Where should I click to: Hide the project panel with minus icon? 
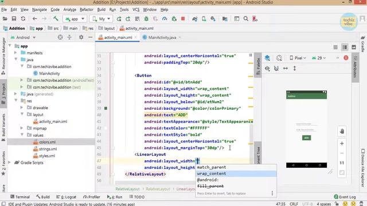coord(91,37)
